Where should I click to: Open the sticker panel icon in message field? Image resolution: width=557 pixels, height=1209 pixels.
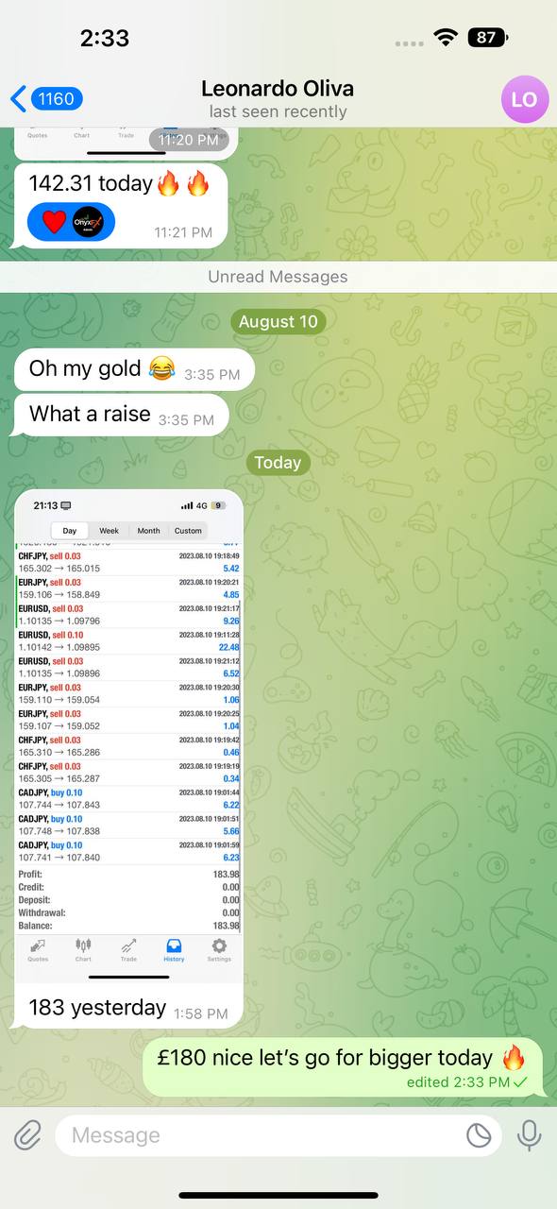pyautogui.click(x=480, y=1135)
